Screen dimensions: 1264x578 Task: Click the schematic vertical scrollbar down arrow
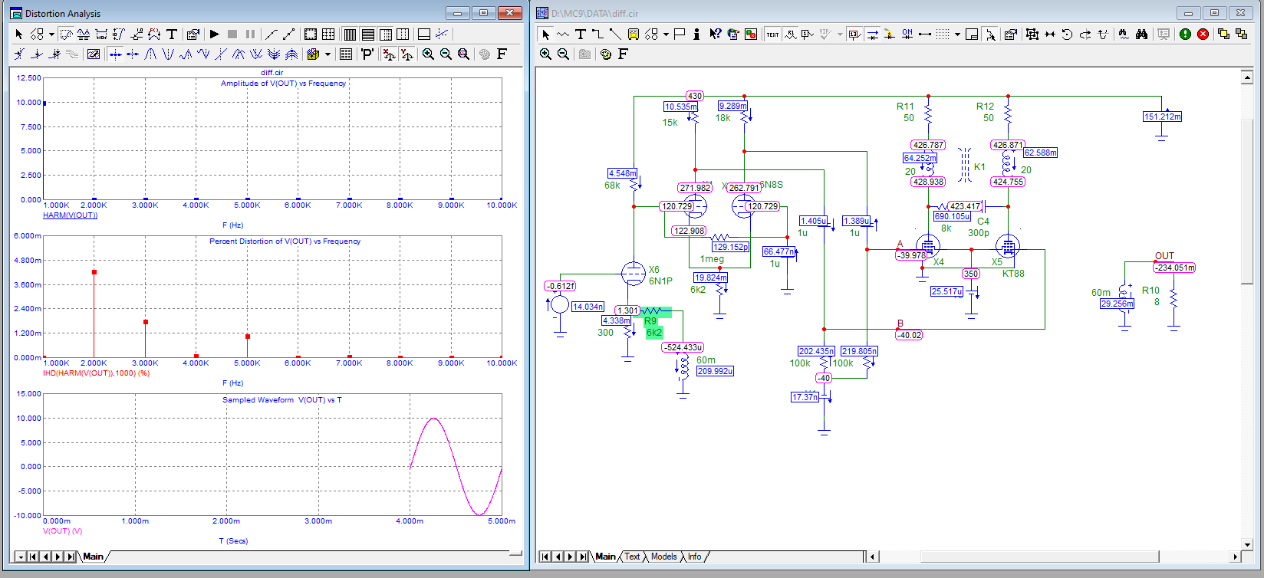click(x=1246, y=543)
